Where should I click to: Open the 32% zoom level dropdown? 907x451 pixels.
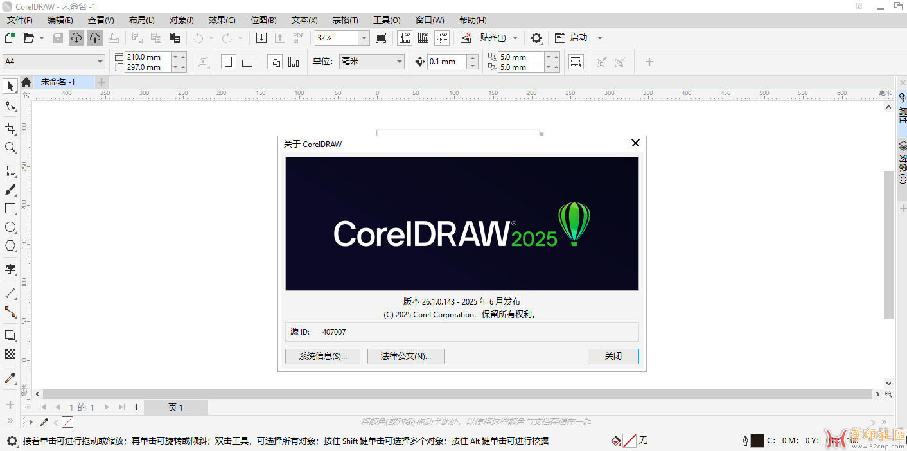pos(364,38)
